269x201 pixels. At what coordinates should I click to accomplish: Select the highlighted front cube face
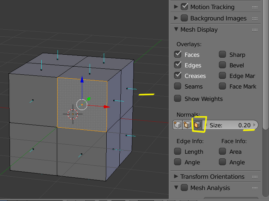click(x=82, y=104)
